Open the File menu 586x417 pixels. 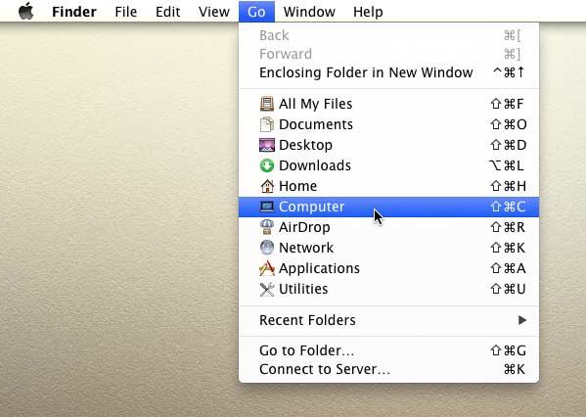[125, 12]
